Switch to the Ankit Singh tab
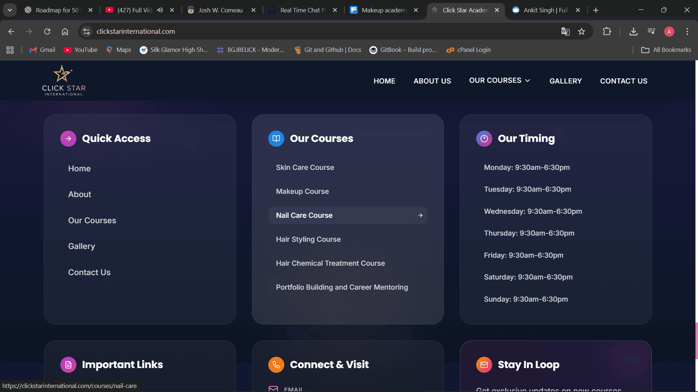The image size is (698, 392). coord(545,10)
